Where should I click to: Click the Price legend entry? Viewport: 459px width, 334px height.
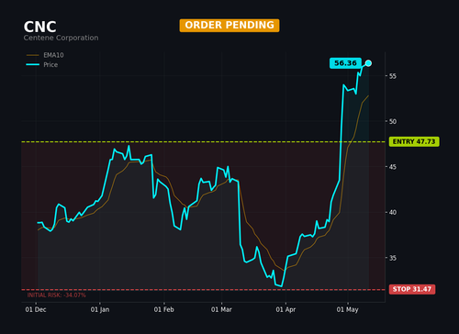click(x=42, y=64)
